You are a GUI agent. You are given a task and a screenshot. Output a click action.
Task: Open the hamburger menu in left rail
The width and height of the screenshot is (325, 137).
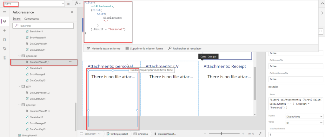pyautogui.click(x=4, y=12)
